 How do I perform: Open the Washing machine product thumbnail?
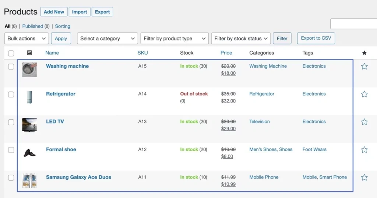[x=29, y=69]
